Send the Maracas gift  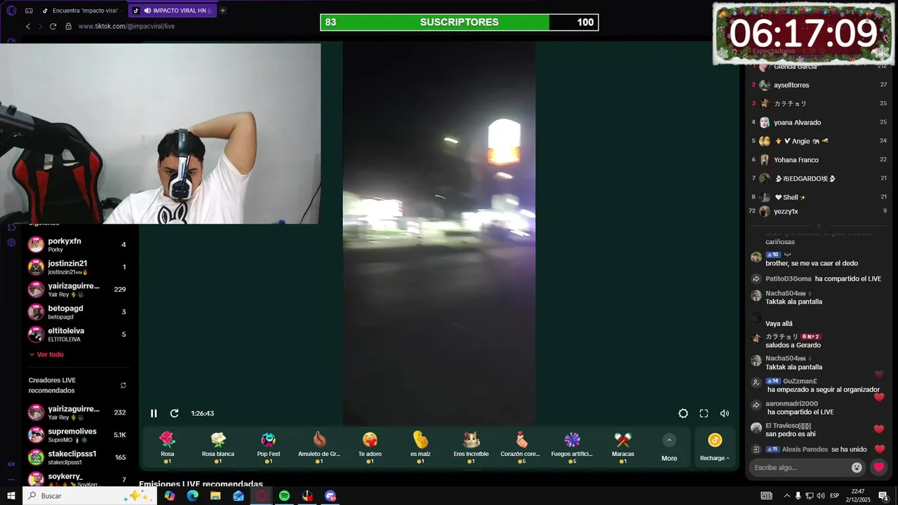(623, 447)
